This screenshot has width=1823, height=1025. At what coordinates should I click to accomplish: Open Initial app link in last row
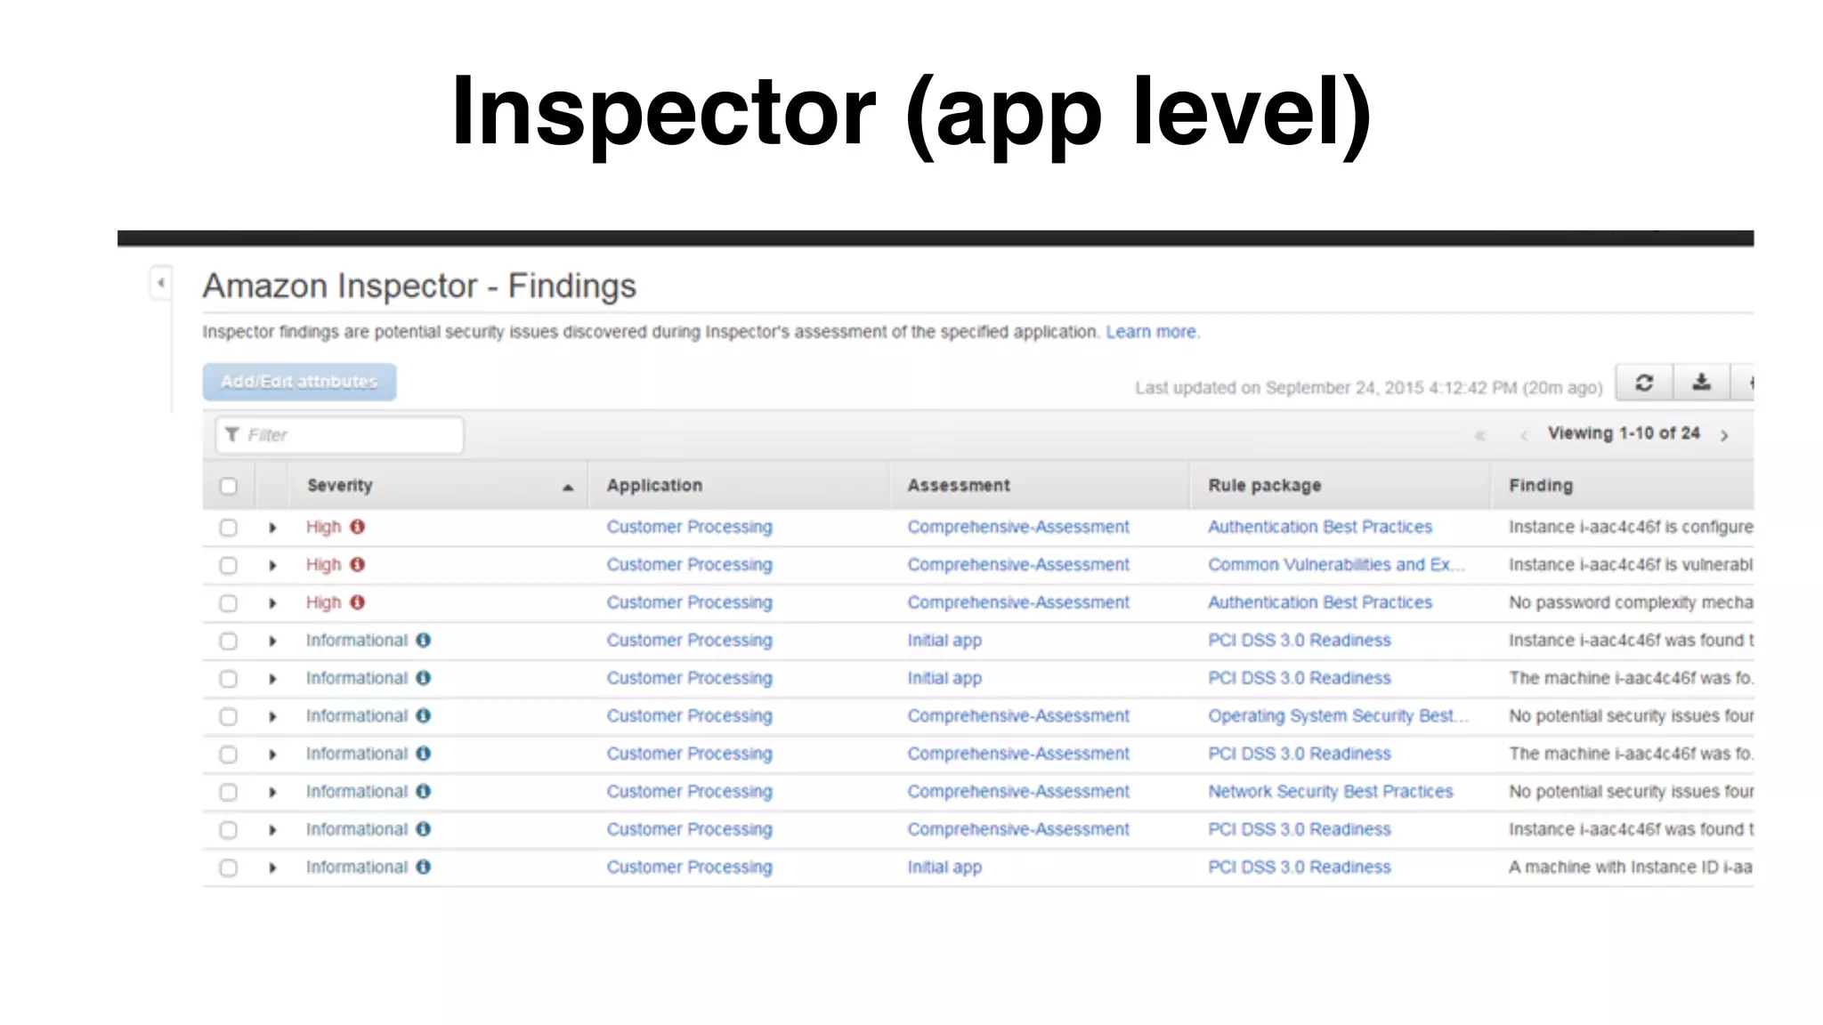[x=944, y=867]
